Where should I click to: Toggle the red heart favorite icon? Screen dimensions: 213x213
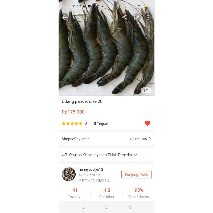pyautogui.click(x=148, y=123)
